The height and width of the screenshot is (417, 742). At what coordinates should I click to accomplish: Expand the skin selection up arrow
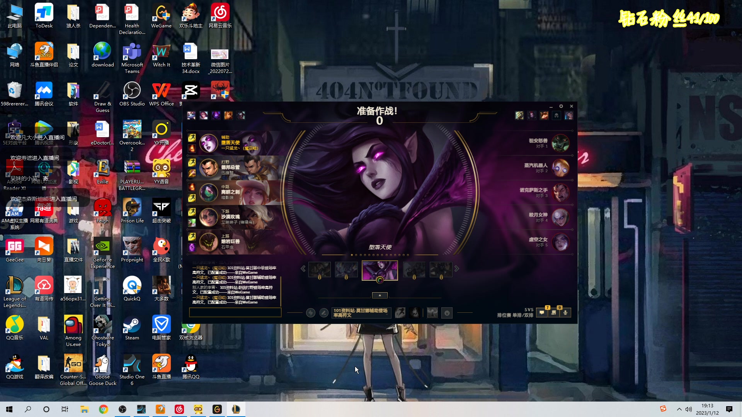click(x=380, y=295)
